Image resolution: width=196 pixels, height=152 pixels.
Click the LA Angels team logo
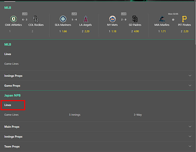pyautogui.click(x=86, y=19)
